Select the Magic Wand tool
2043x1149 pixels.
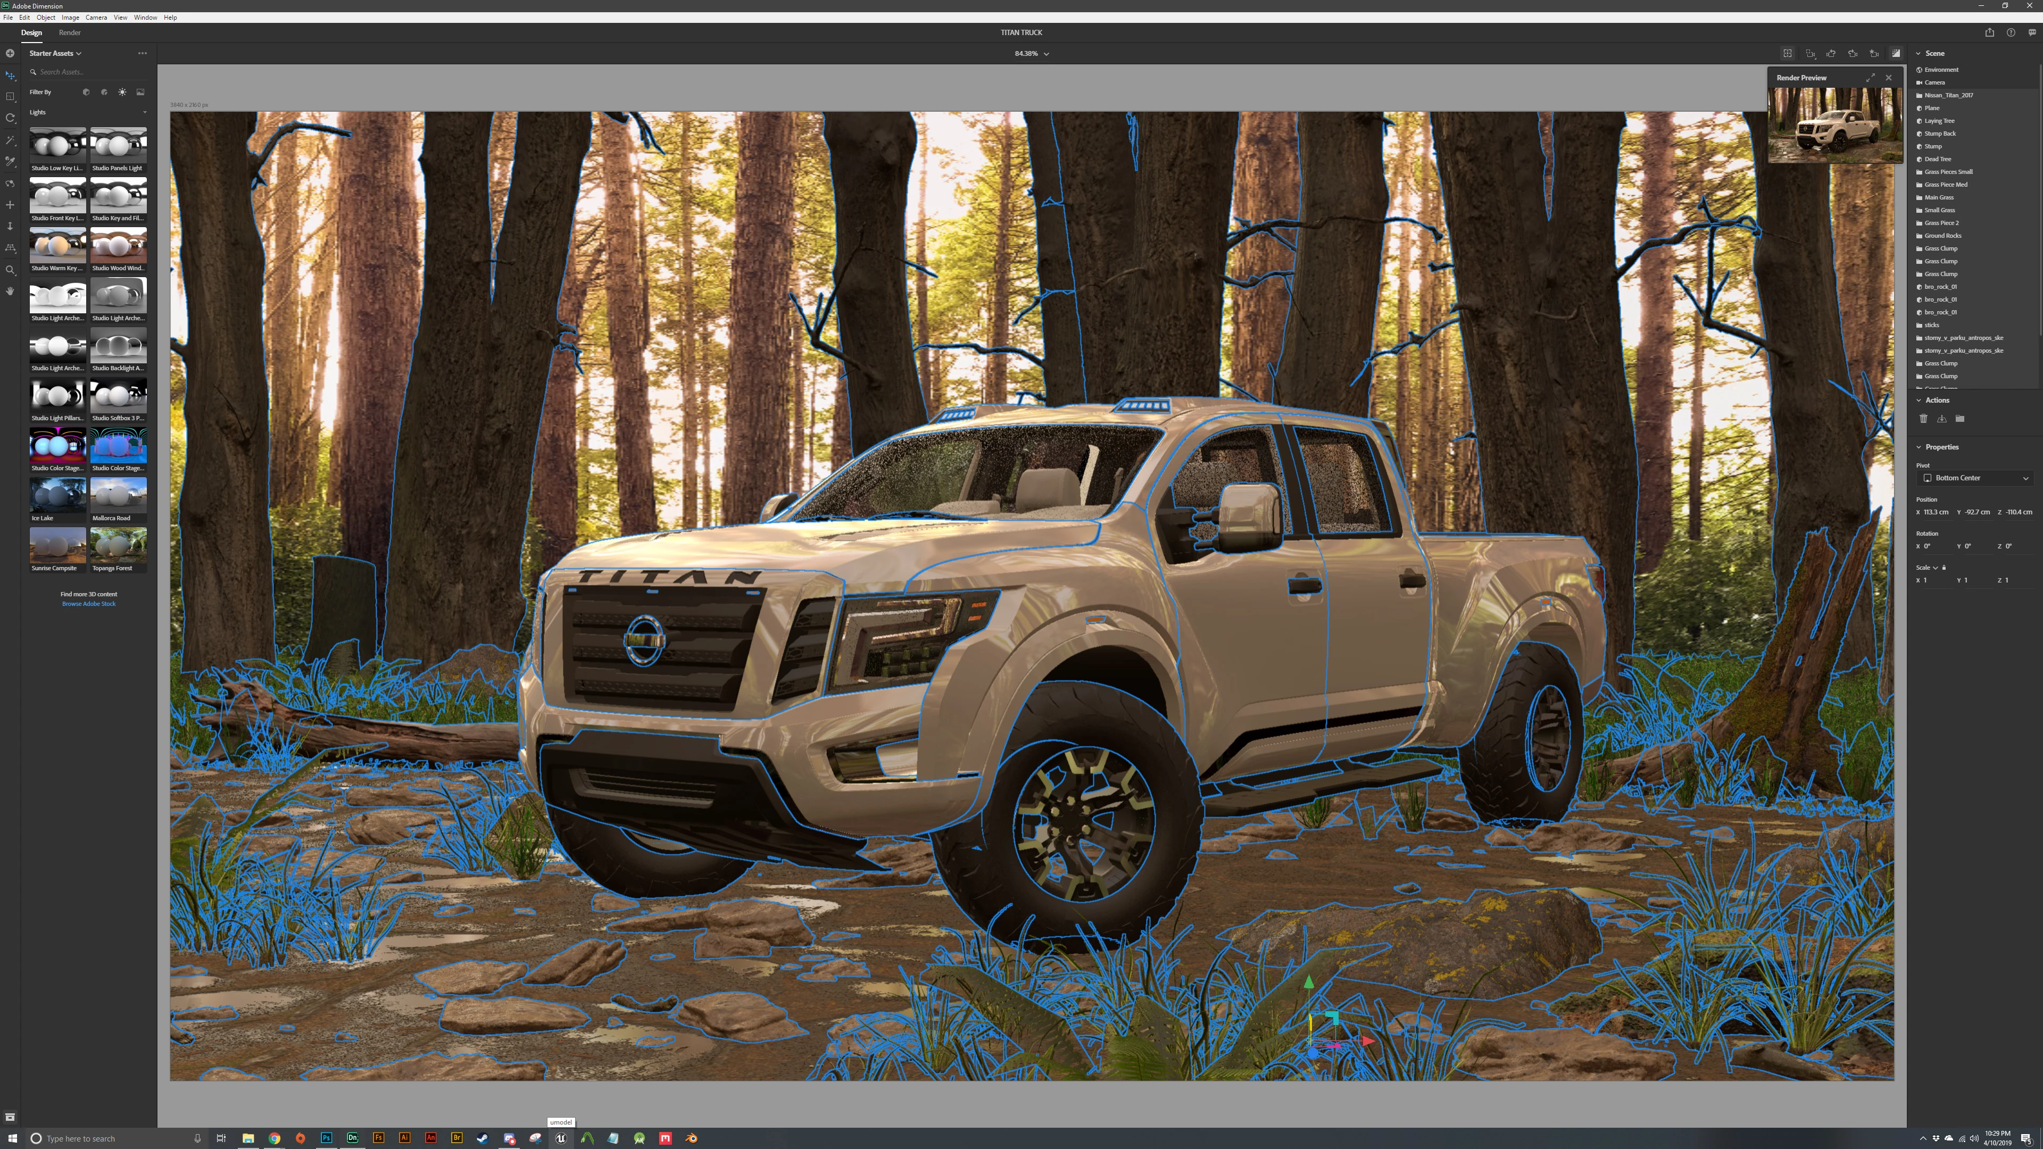(x=10, y=140)
